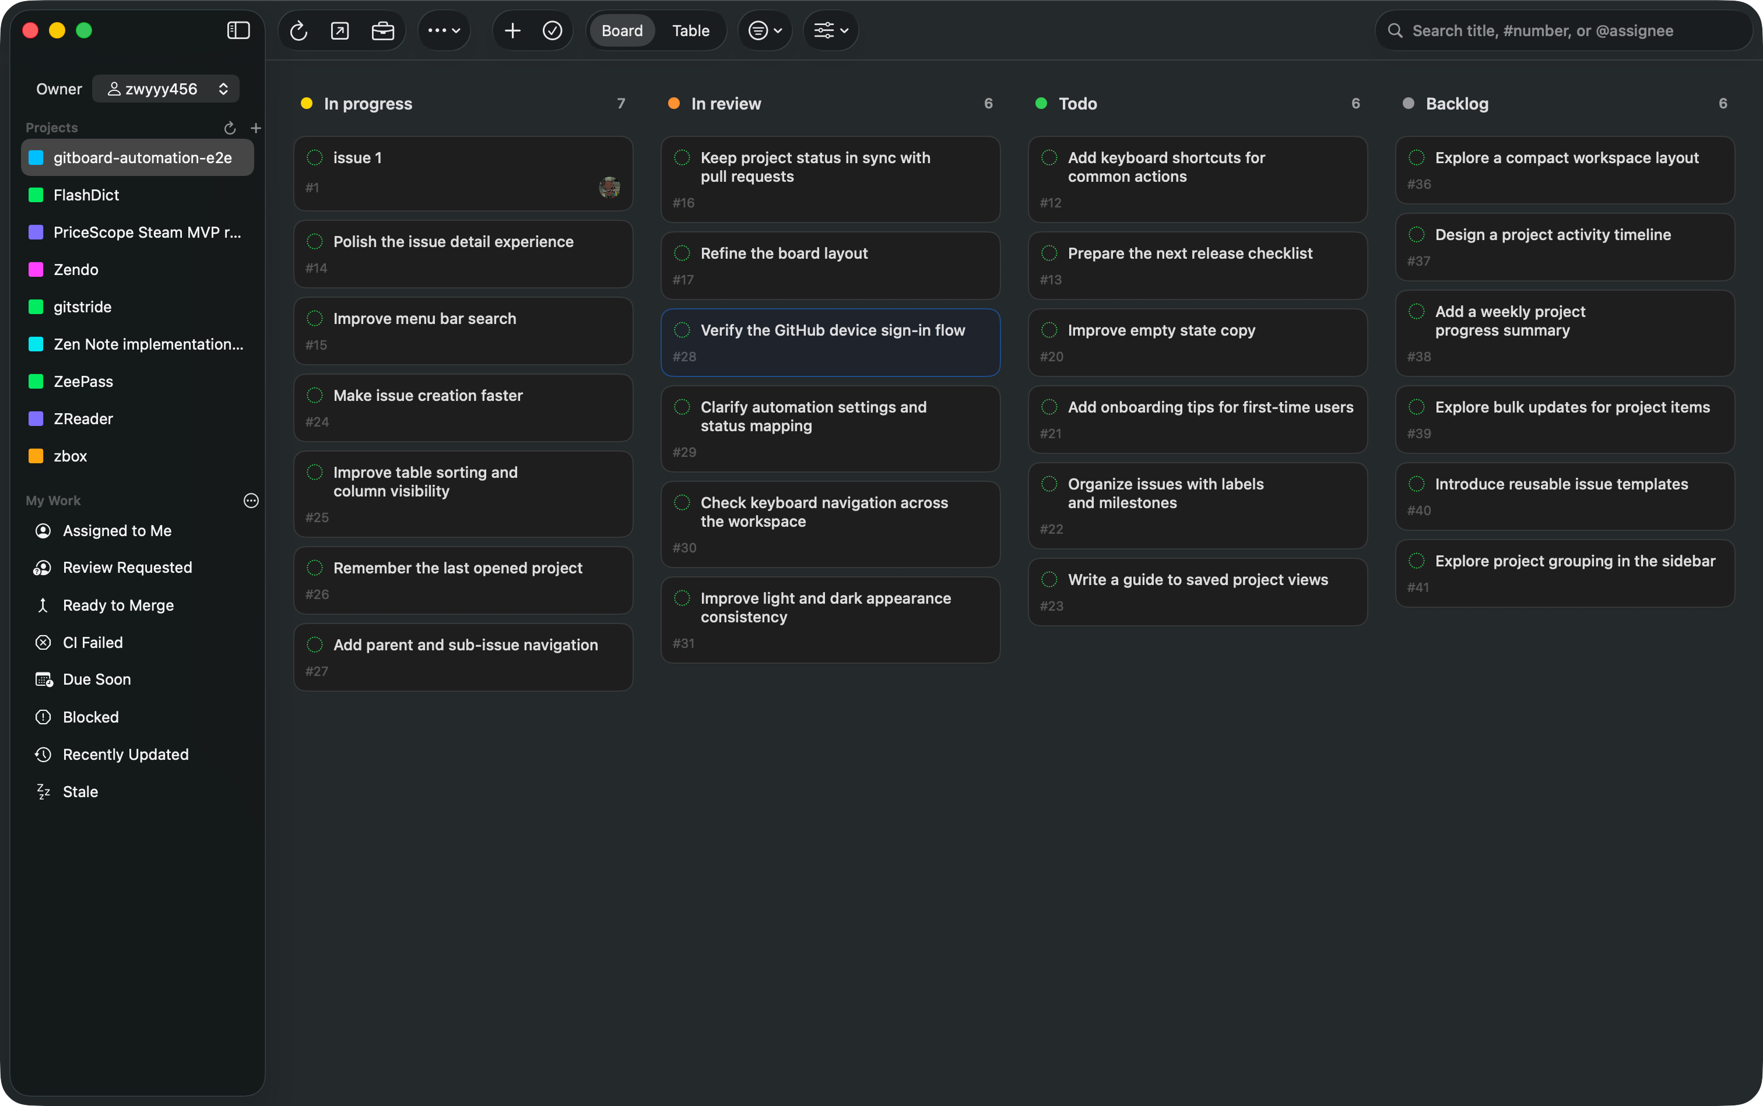Image resolution: width=1763 pixels, height=1106 pixels.
Task: Open the filter dropdown in toolbar
Action: 765,31
